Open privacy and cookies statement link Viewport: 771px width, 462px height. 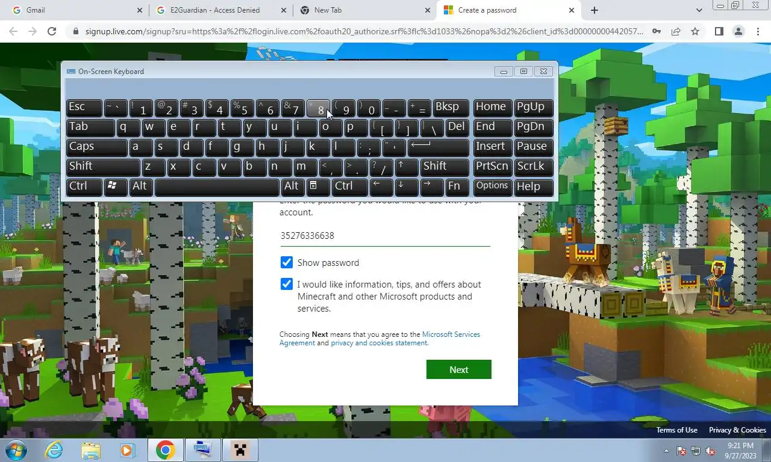tap(379, 343)
